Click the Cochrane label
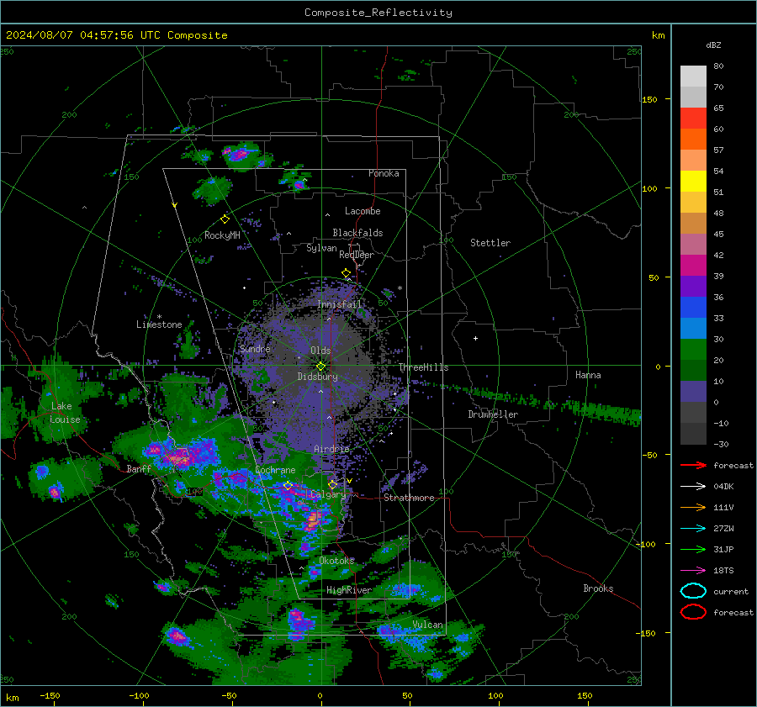The height and width of the screenshot is (707, 757). pos(275,470)
